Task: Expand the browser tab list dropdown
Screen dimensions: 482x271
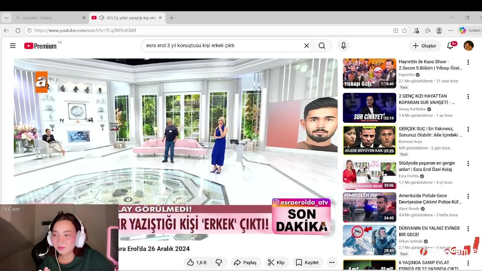Action: 6,18
